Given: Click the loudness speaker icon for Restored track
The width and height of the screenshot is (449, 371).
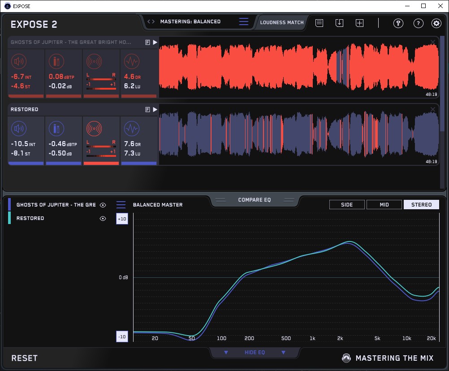Looking at the screenshot, I should click(18, 129).
